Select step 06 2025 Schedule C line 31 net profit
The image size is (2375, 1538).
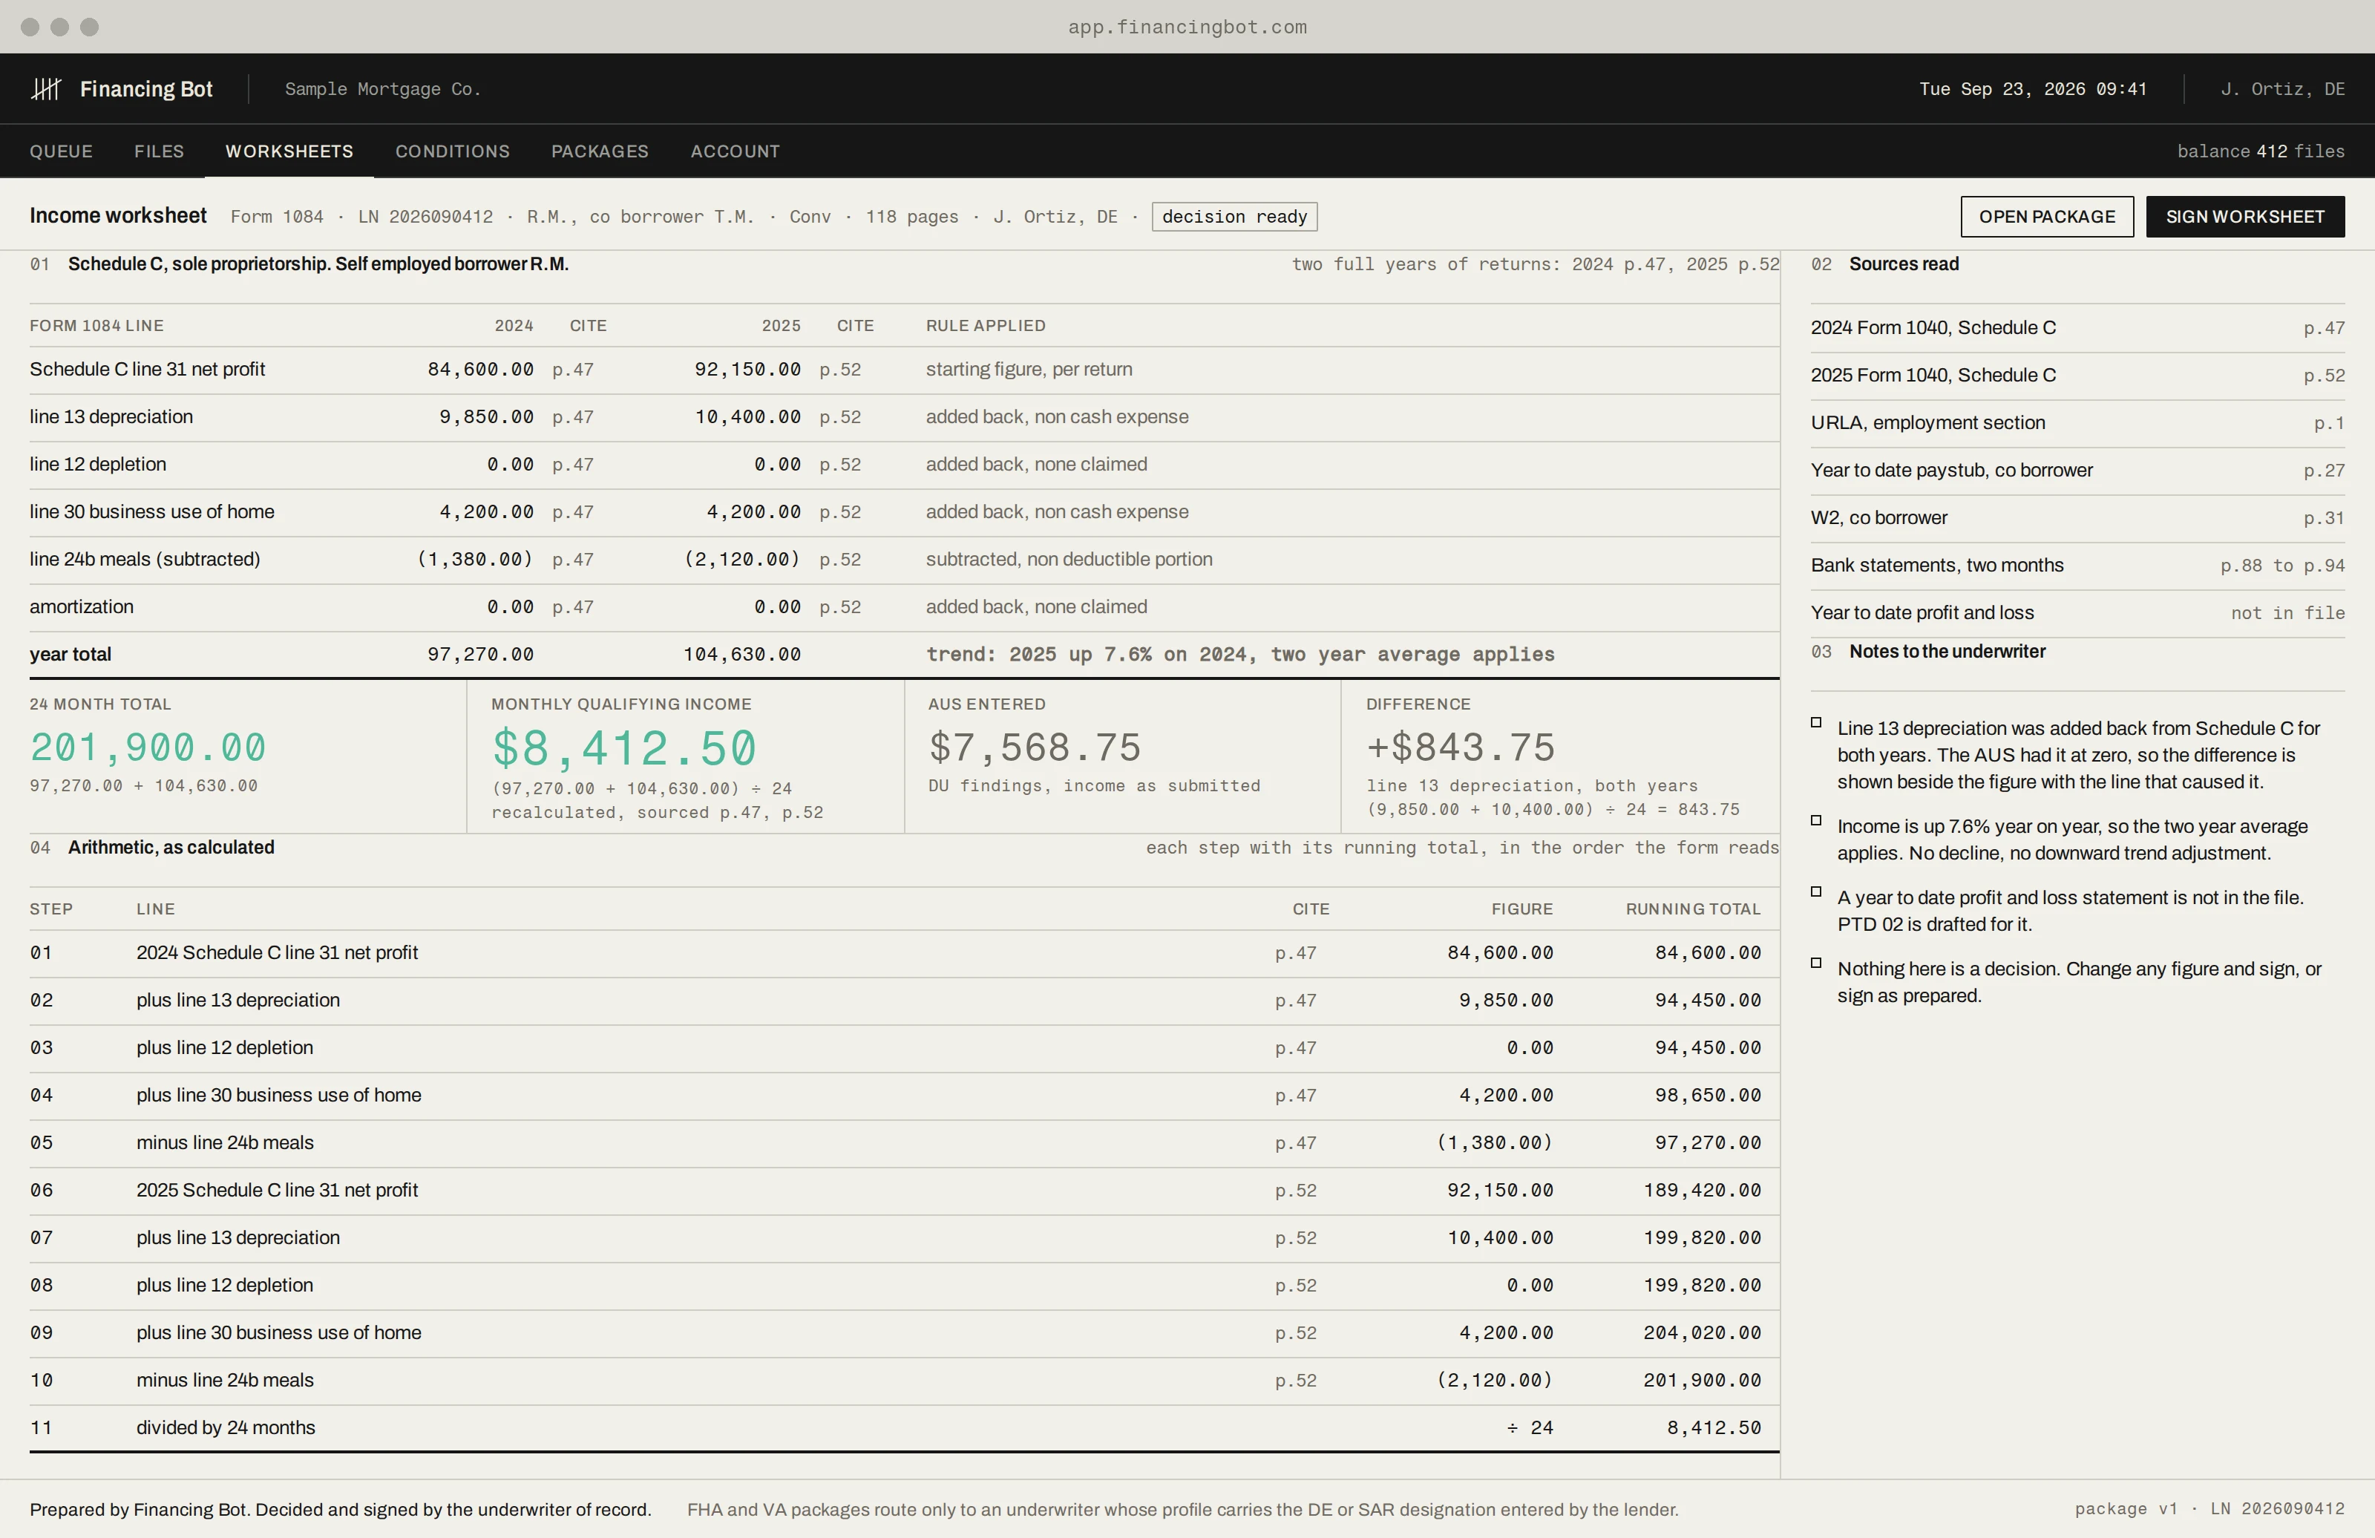(x=904, y=1191)
